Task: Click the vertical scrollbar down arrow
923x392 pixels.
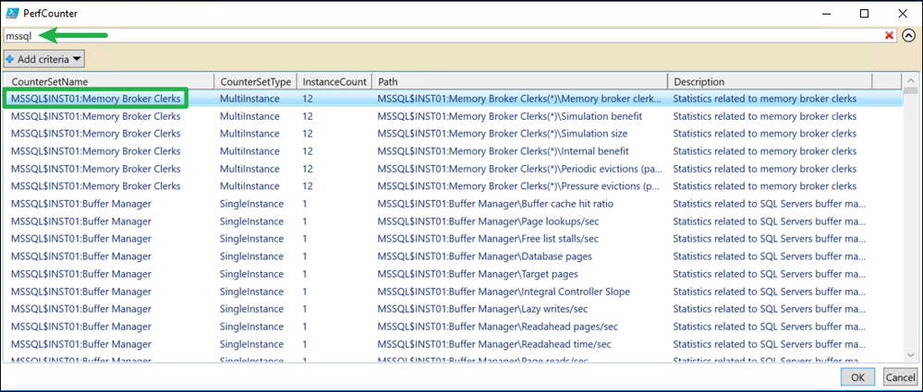Action: point(911,357)
